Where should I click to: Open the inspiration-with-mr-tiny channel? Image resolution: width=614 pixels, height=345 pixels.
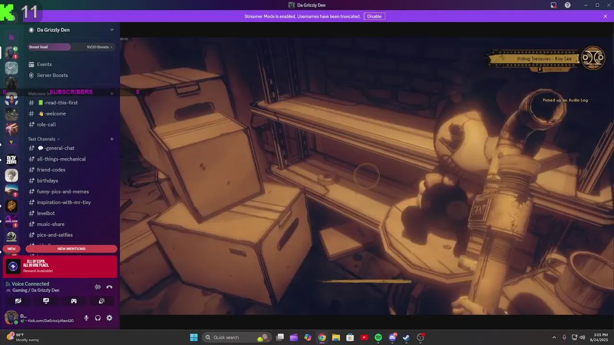pyautogui.click(x=71, y=202)
